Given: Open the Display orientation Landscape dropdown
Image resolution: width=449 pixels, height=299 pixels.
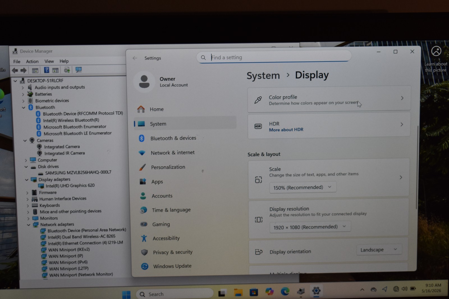Looking at the screenshot, I should pos(379,250).
